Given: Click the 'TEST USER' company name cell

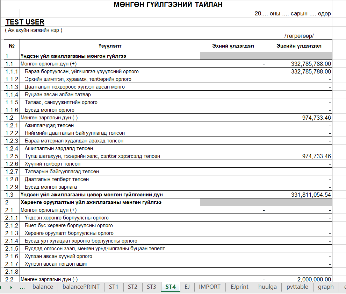Looking at the screenshot, I should click(x=25, y=22).
